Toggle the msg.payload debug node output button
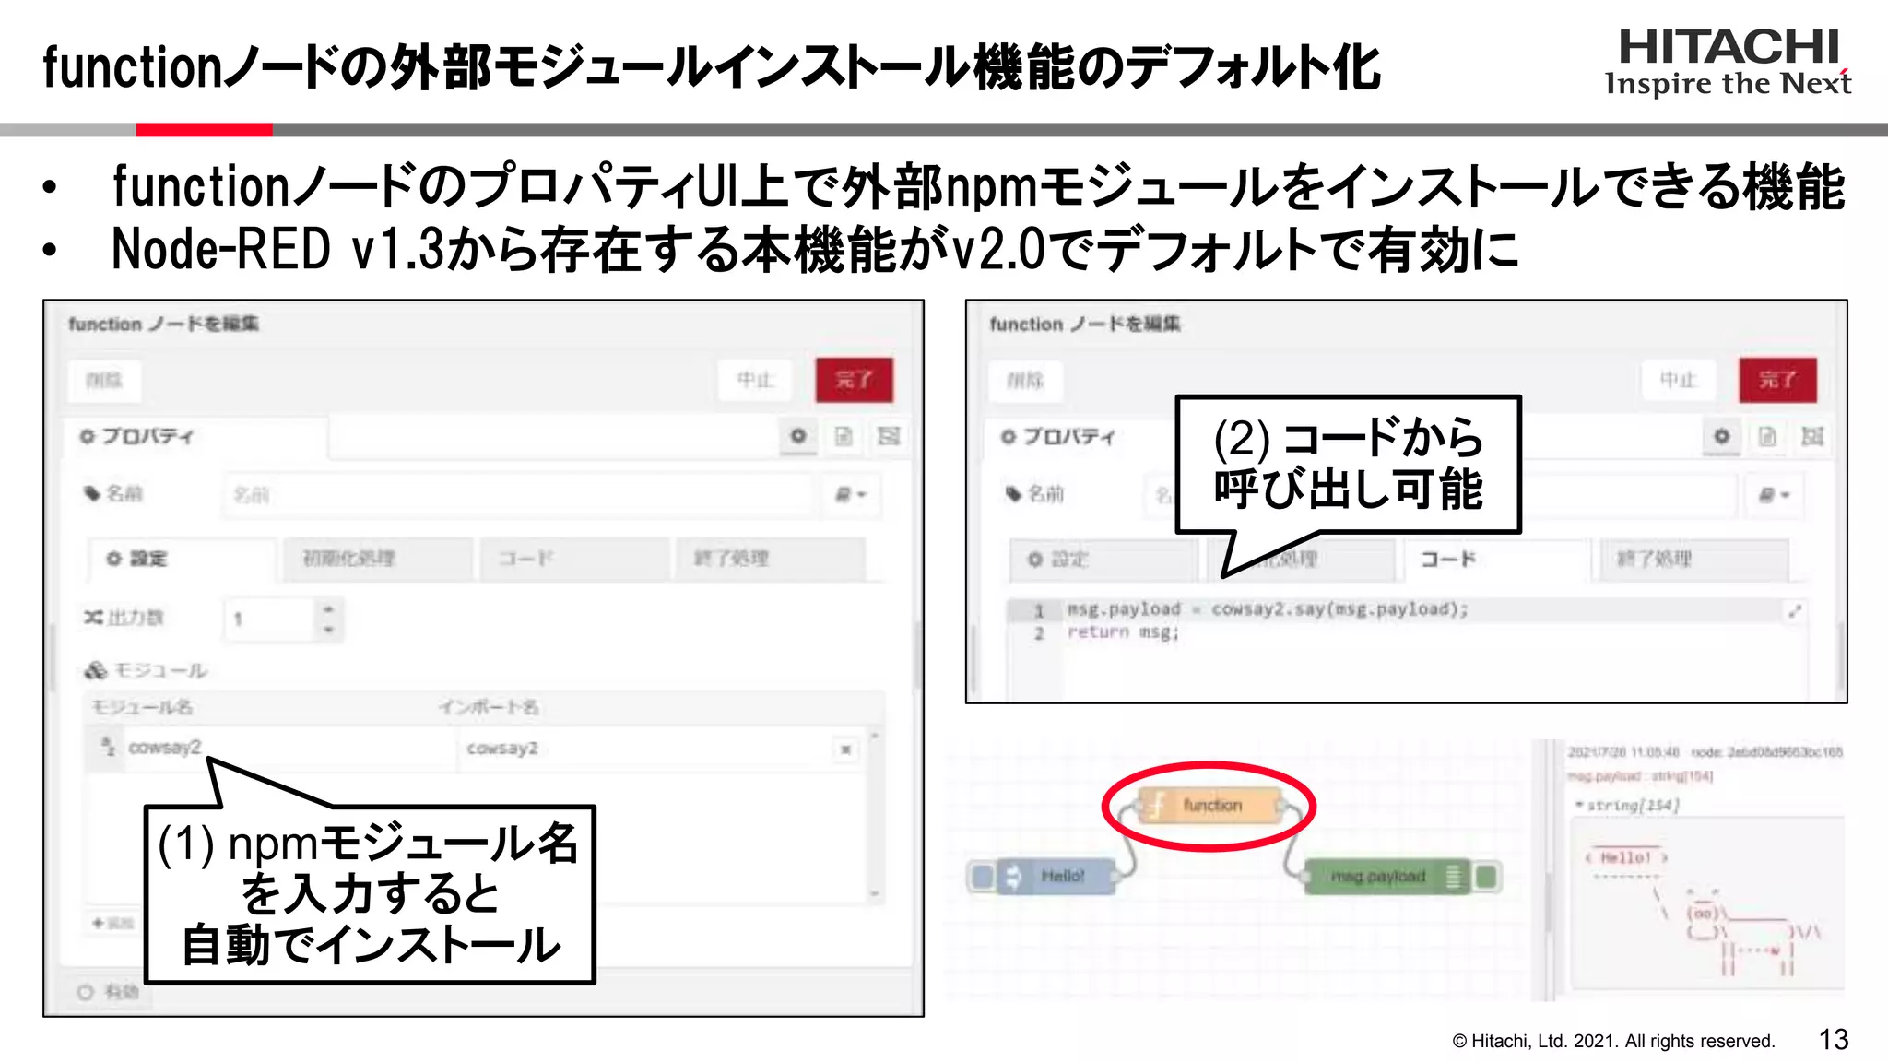Image resolution: width=1888 pixels, height=1062 pixels. tap(1486, 877)
